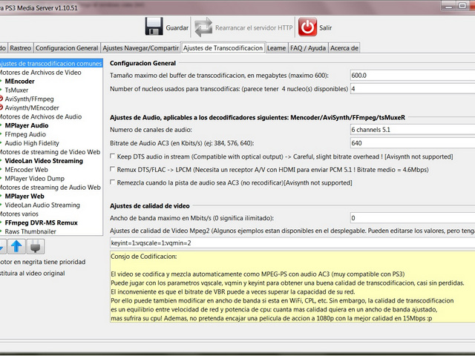This screenshot has height=356, width=475.
Task: Select MPlayer Video Dump engine
Action: pos(34,178)
